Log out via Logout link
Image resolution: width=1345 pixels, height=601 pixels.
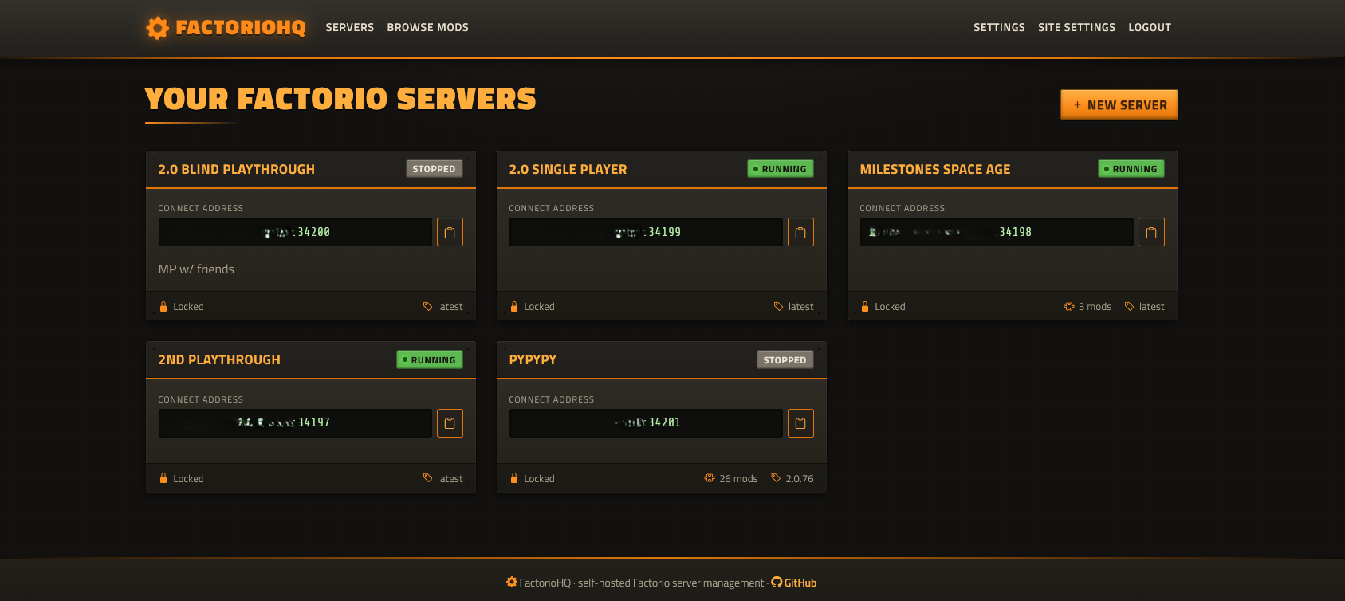[1150, 27]
